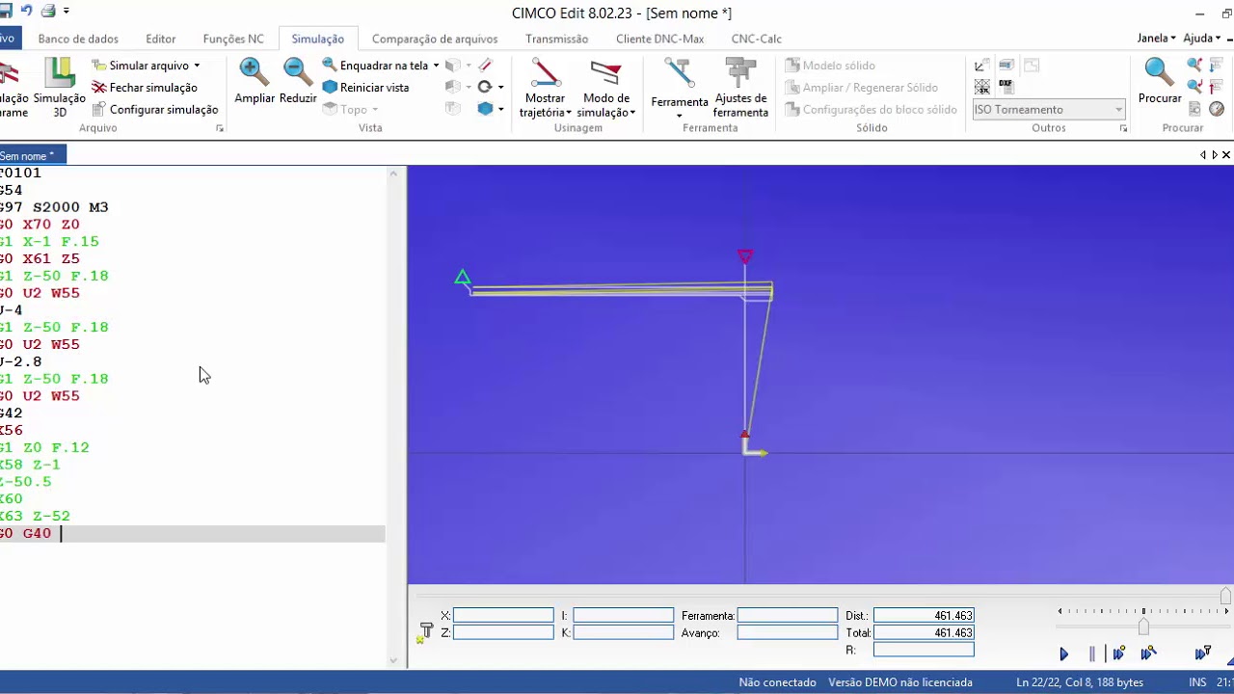Open the Ajuda menu dropdown
Viewport: 1234px width, 694px height.
tap(1201, 39)
